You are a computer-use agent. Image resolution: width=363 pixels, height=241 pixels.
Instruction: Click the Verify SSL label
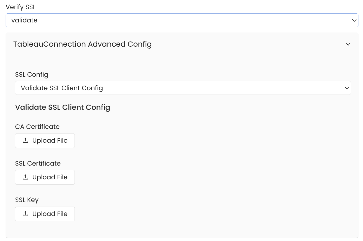pyautogui.click(x=21, y=7)
